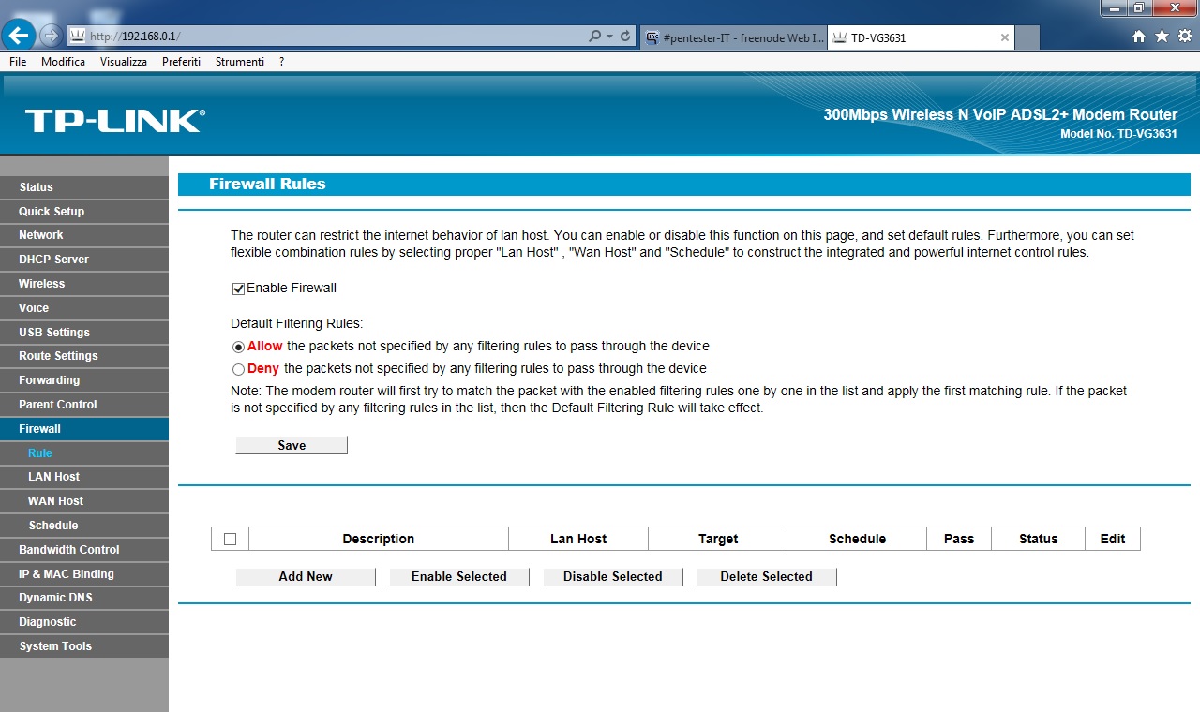This screenshot has width=1200, height=712.
Task: Click the Lan Host column header
Action: [x=578, y=539]
